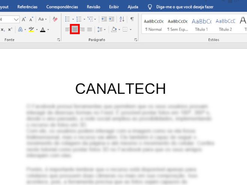Image resolution: width=247 pixels, height=185 pixels.
Task: Open the multilevel list dropdown arrow
Action: (95, 19)
